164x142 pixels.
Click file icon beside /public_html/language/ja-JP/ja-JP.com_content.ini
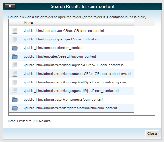(x=15, y=39)
